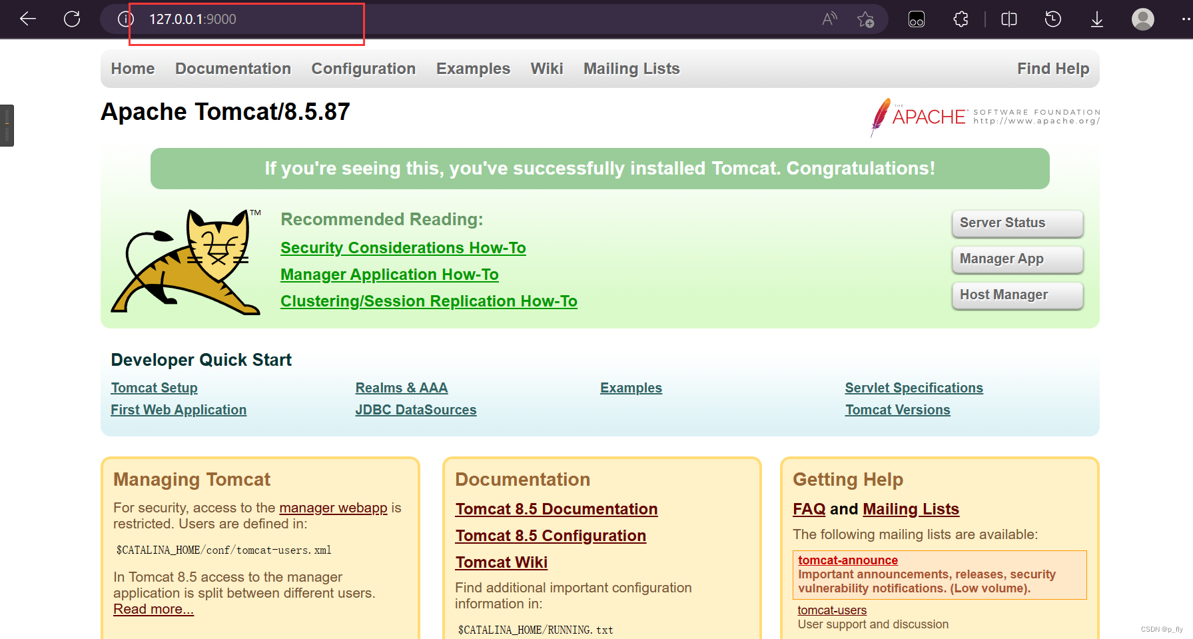This screenshot has height=639, width=1193.
Task: Follow the Read more... link
Action: click(x=153, y=609)
